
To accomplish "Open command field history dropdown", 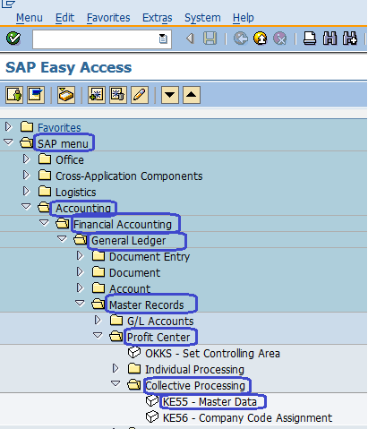I will tap(163, 39).
